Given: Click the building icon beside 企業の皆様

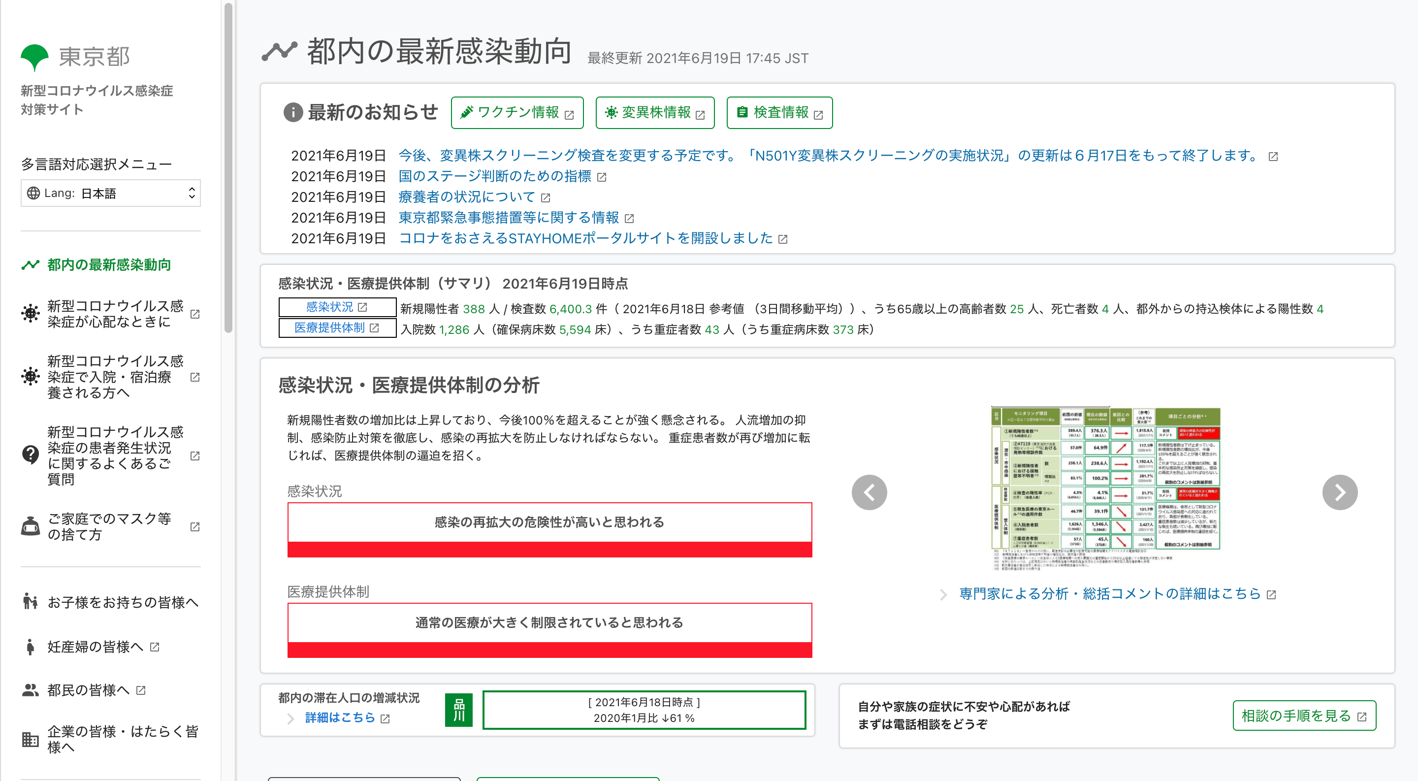Looking at the screenshot, I should coord(30,739).
